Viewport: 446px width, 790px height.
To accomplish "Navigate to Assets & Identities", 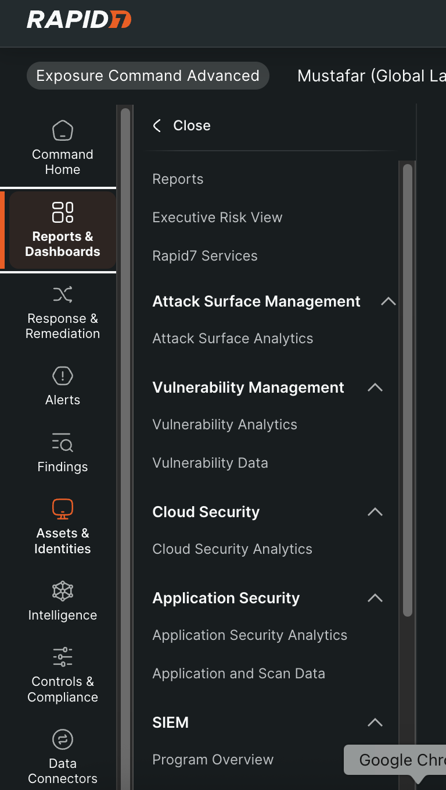I will 63,526.
